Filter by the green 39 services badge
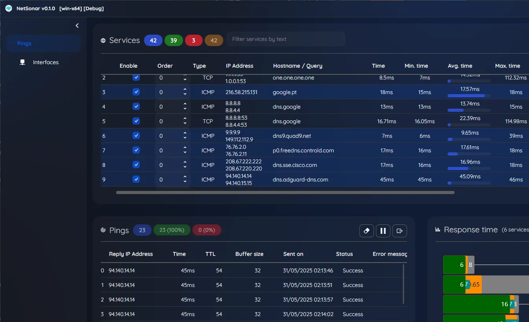Screen dimensions: 529x322 pyautogui.click(x=174, y=41)
